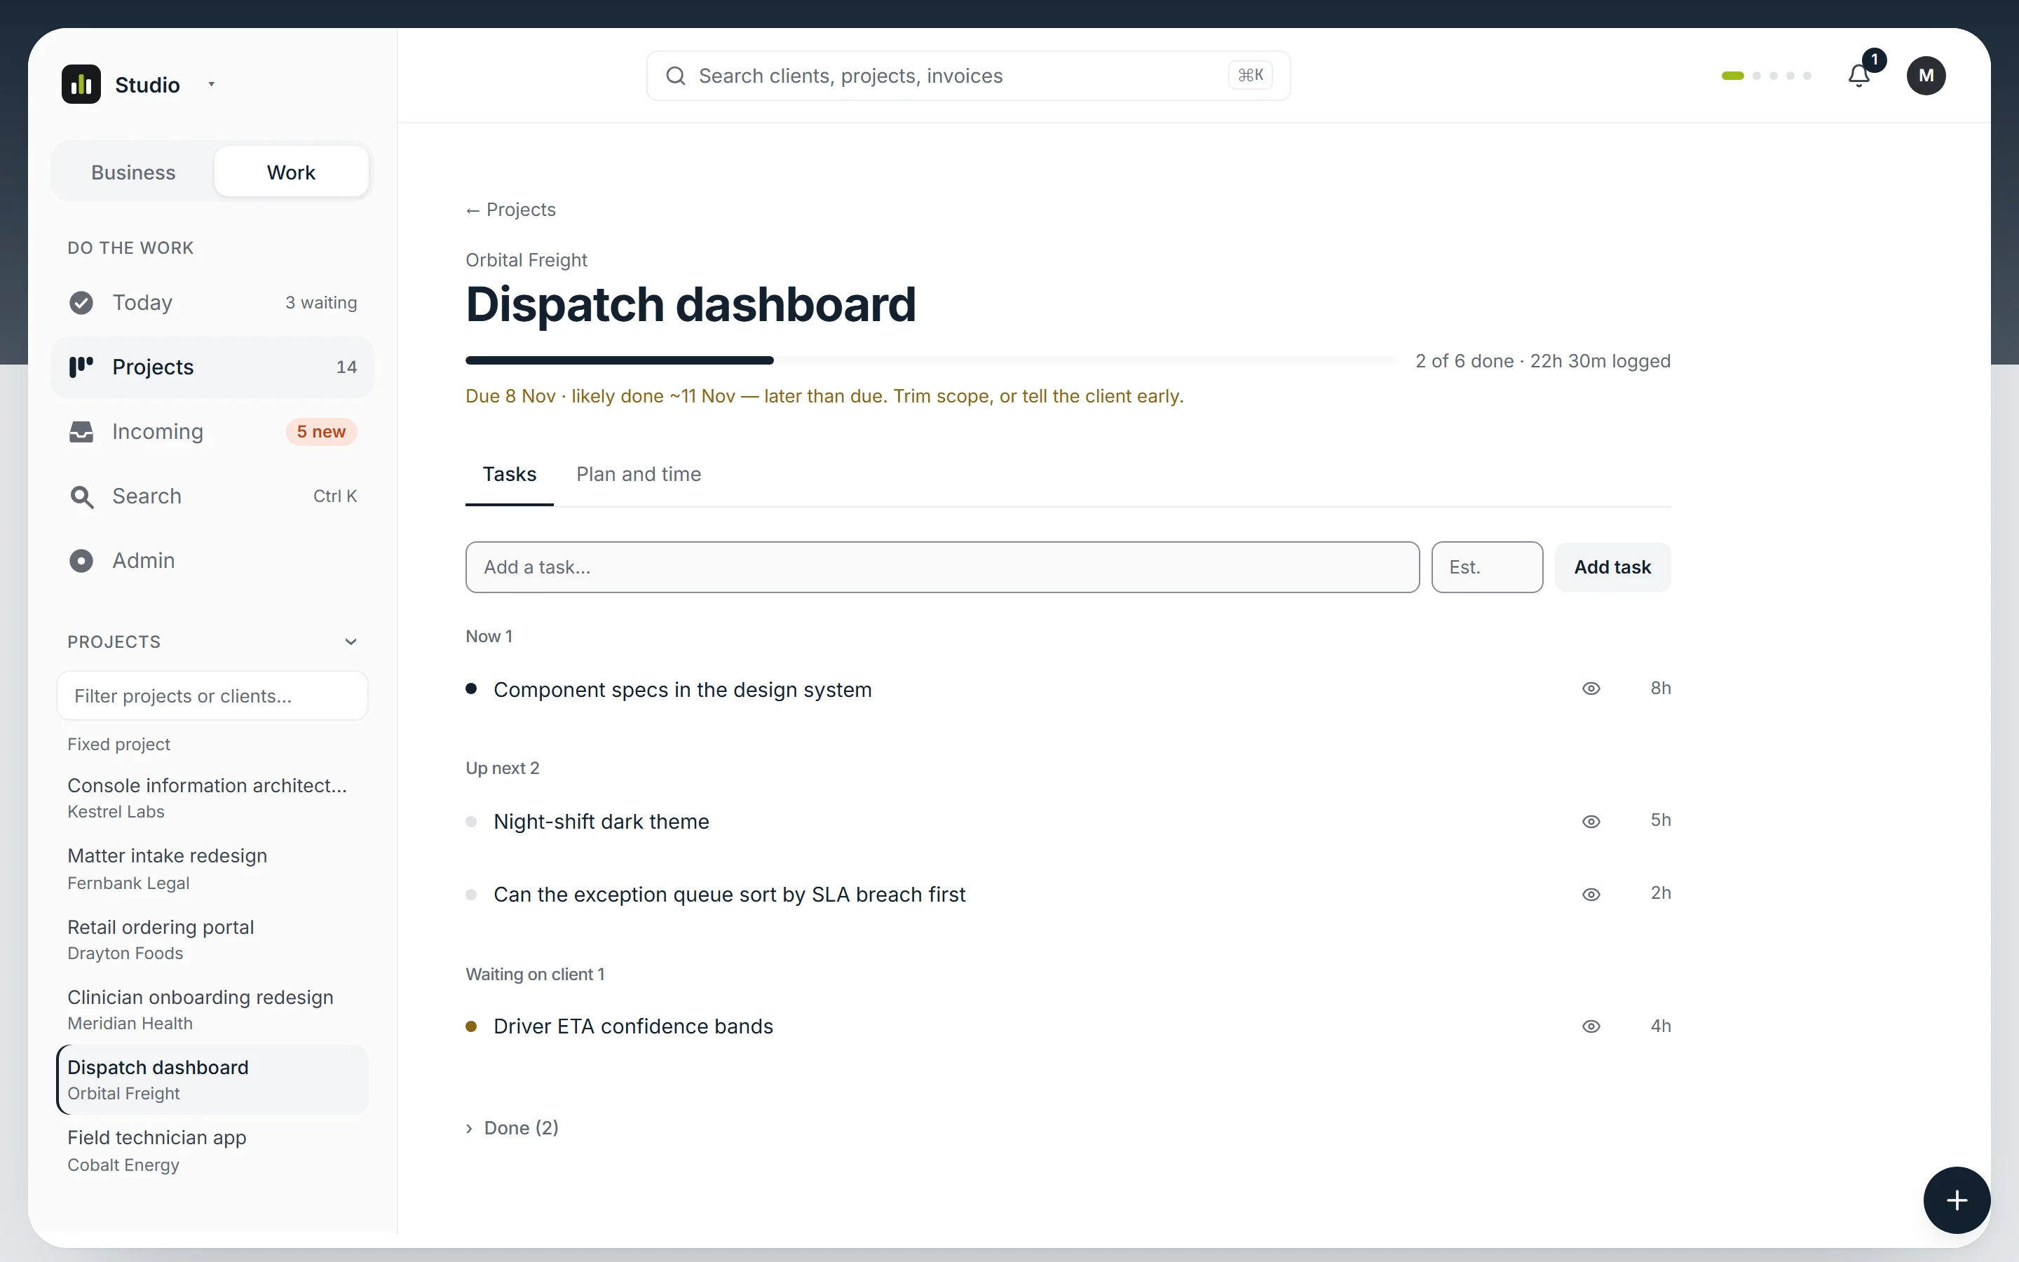
Task: Go back via ← Projects link
Action: 510,210
